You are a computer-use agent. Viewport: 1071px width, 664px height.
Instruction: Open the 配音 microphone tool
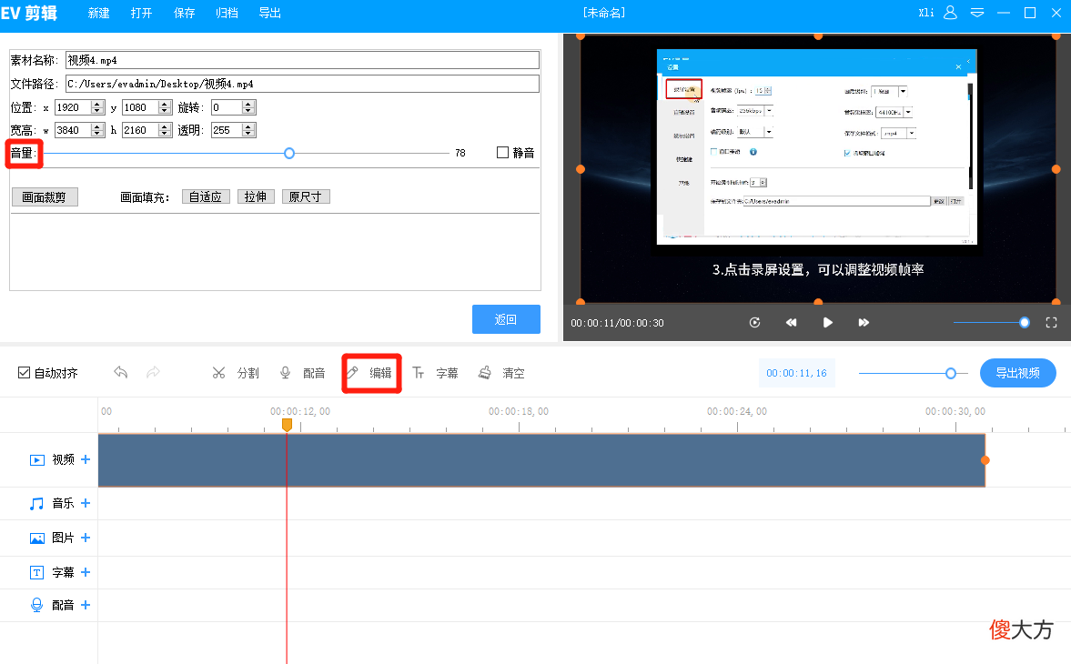pos(303,373)
